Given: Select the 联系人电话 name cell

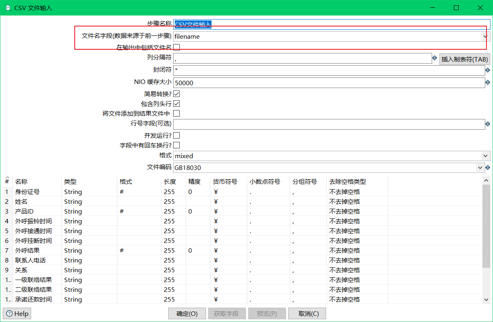Looking at the screenshot, I should pyautogui.click(x=37, y=260).
